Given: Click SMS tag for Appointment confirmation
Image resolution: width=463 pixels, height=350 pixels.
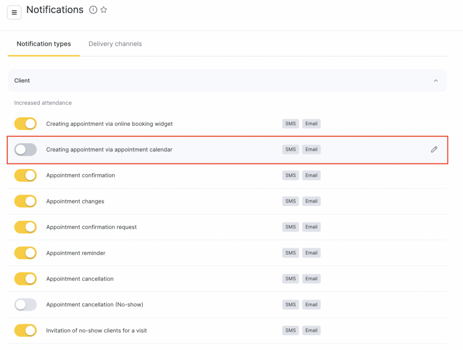Looking at the screenshot, I should [290, 175].
